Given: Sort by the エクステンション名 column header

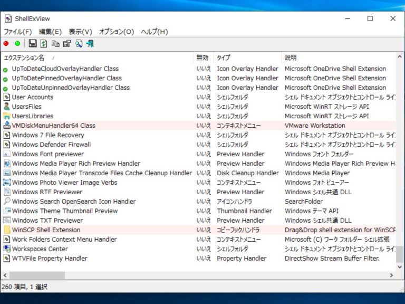Looking at the screenshot, I should click(x=97, y=58).
